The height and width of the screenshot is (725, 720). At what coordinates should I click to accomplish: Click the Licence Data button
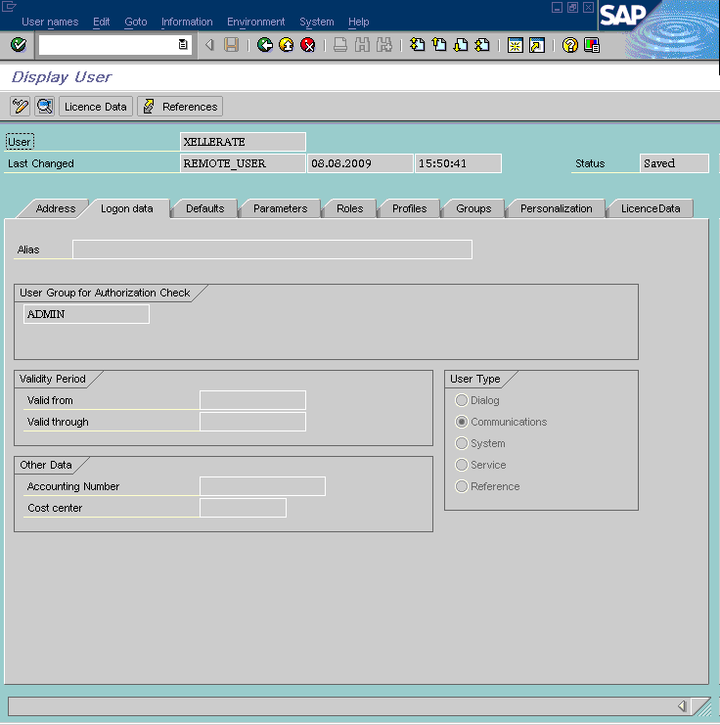pos(96,107)
